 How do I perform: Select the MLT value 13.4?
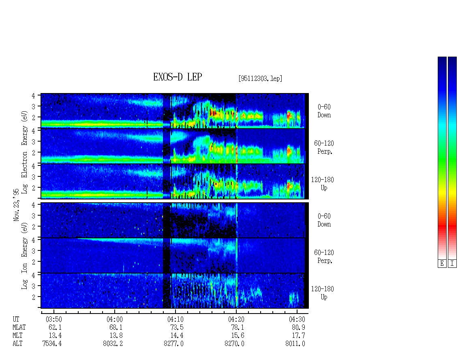click(55, 336)
